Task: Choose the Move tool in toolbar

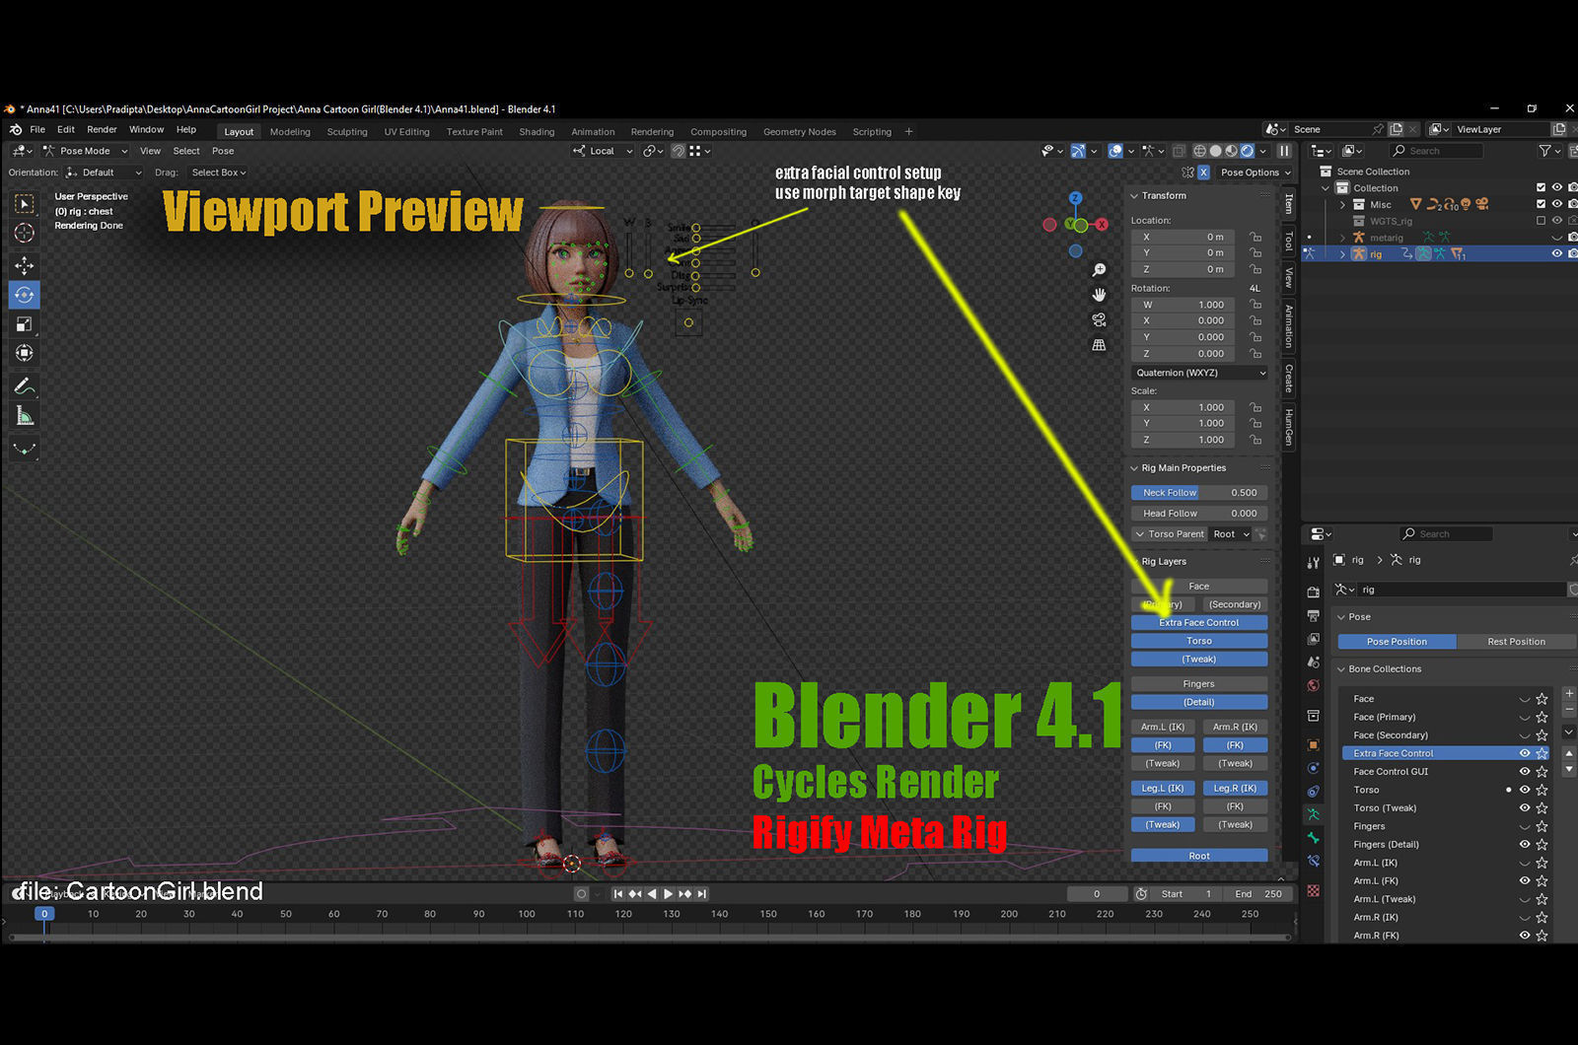Action: click(x=25, y=265)
